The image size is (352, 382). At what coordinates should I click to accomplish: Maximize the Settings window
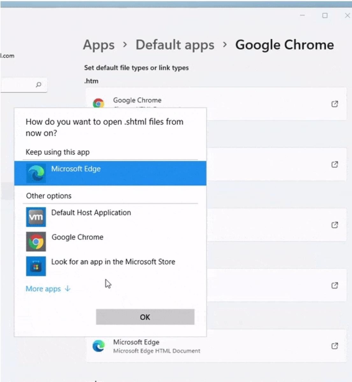(x=325, y=15)
